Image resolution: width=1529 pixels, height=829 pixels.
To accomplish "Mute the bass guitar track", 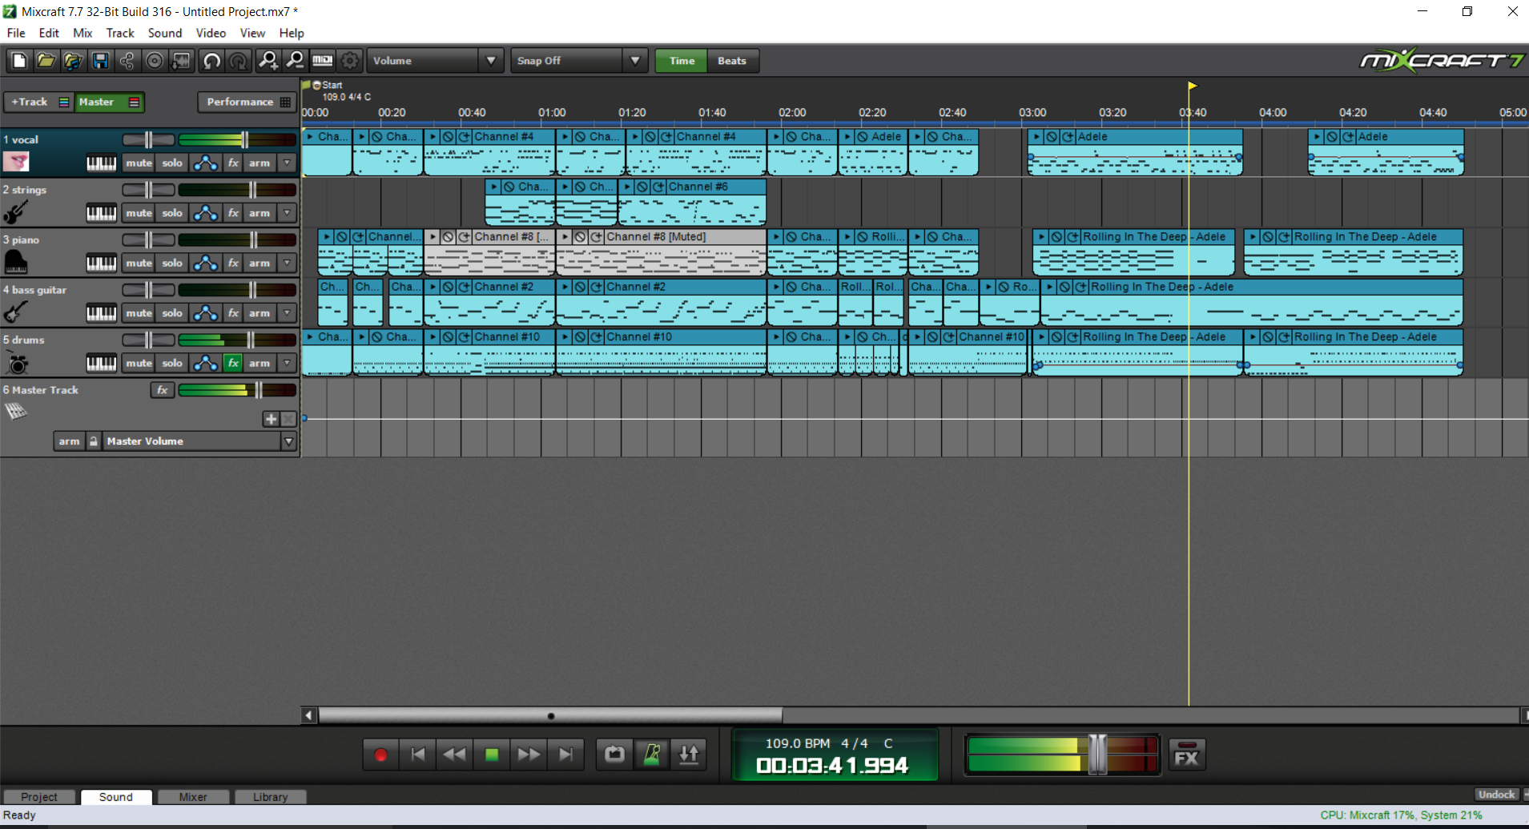I will (139, 313).
